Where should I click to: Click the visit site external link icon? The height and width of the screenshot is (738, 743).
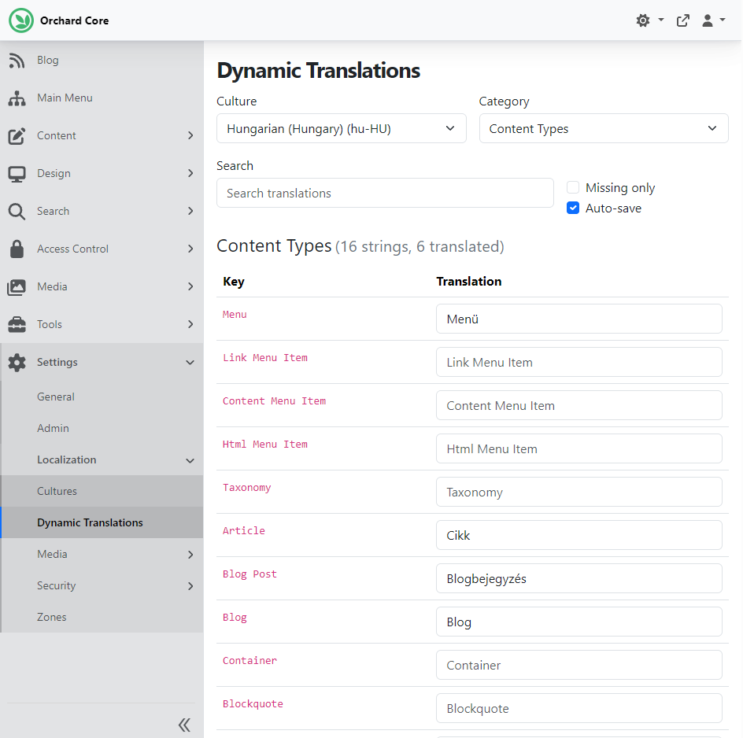point(683,20)
